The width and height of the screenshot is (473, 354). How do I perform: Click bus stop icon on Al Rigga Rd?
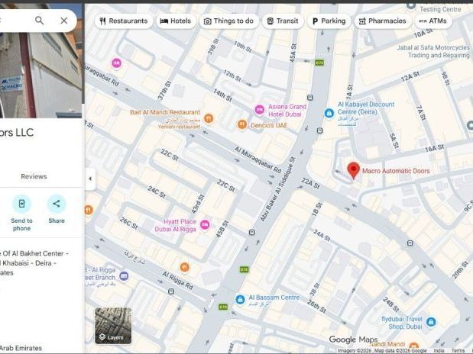tap(171, 291)
